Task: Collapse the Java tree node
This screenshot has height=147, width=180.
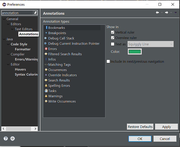Action: pos(4,39)
